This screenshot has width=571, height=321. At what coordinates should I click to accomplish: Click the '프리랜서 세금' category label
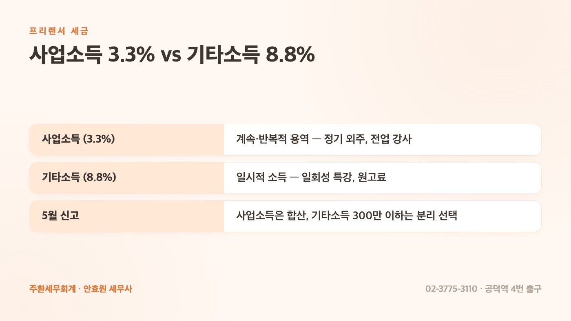pyautogui.click(x=59, y=31)
